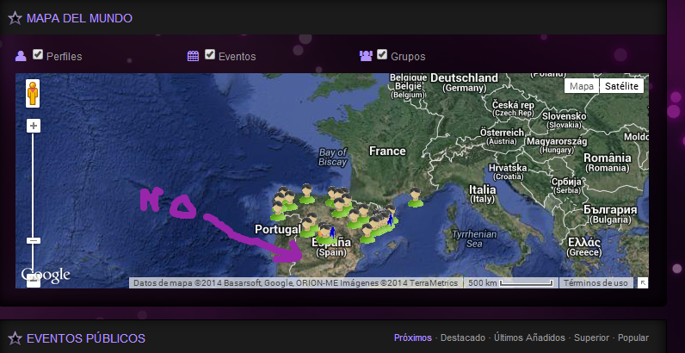Toggle the Grupos checkbox
685x353 pixels.
(x=382, y=55)
